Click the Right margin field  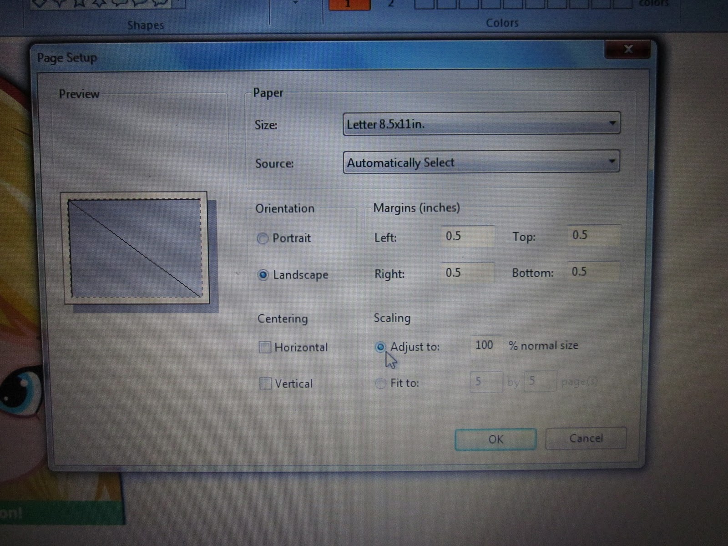467,273
